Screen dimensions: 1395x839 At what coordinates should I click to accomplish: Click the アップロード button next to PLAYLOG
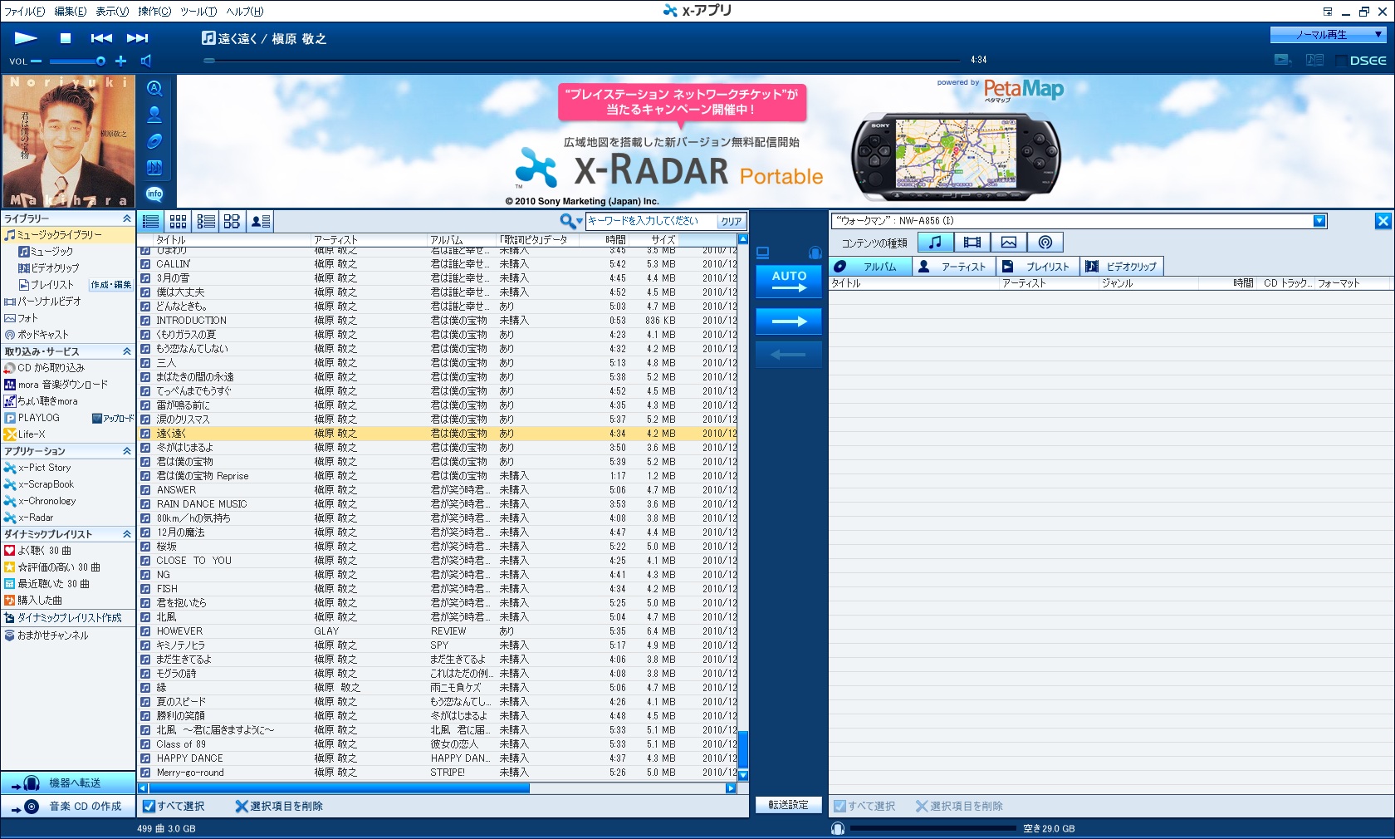[113, 418]
